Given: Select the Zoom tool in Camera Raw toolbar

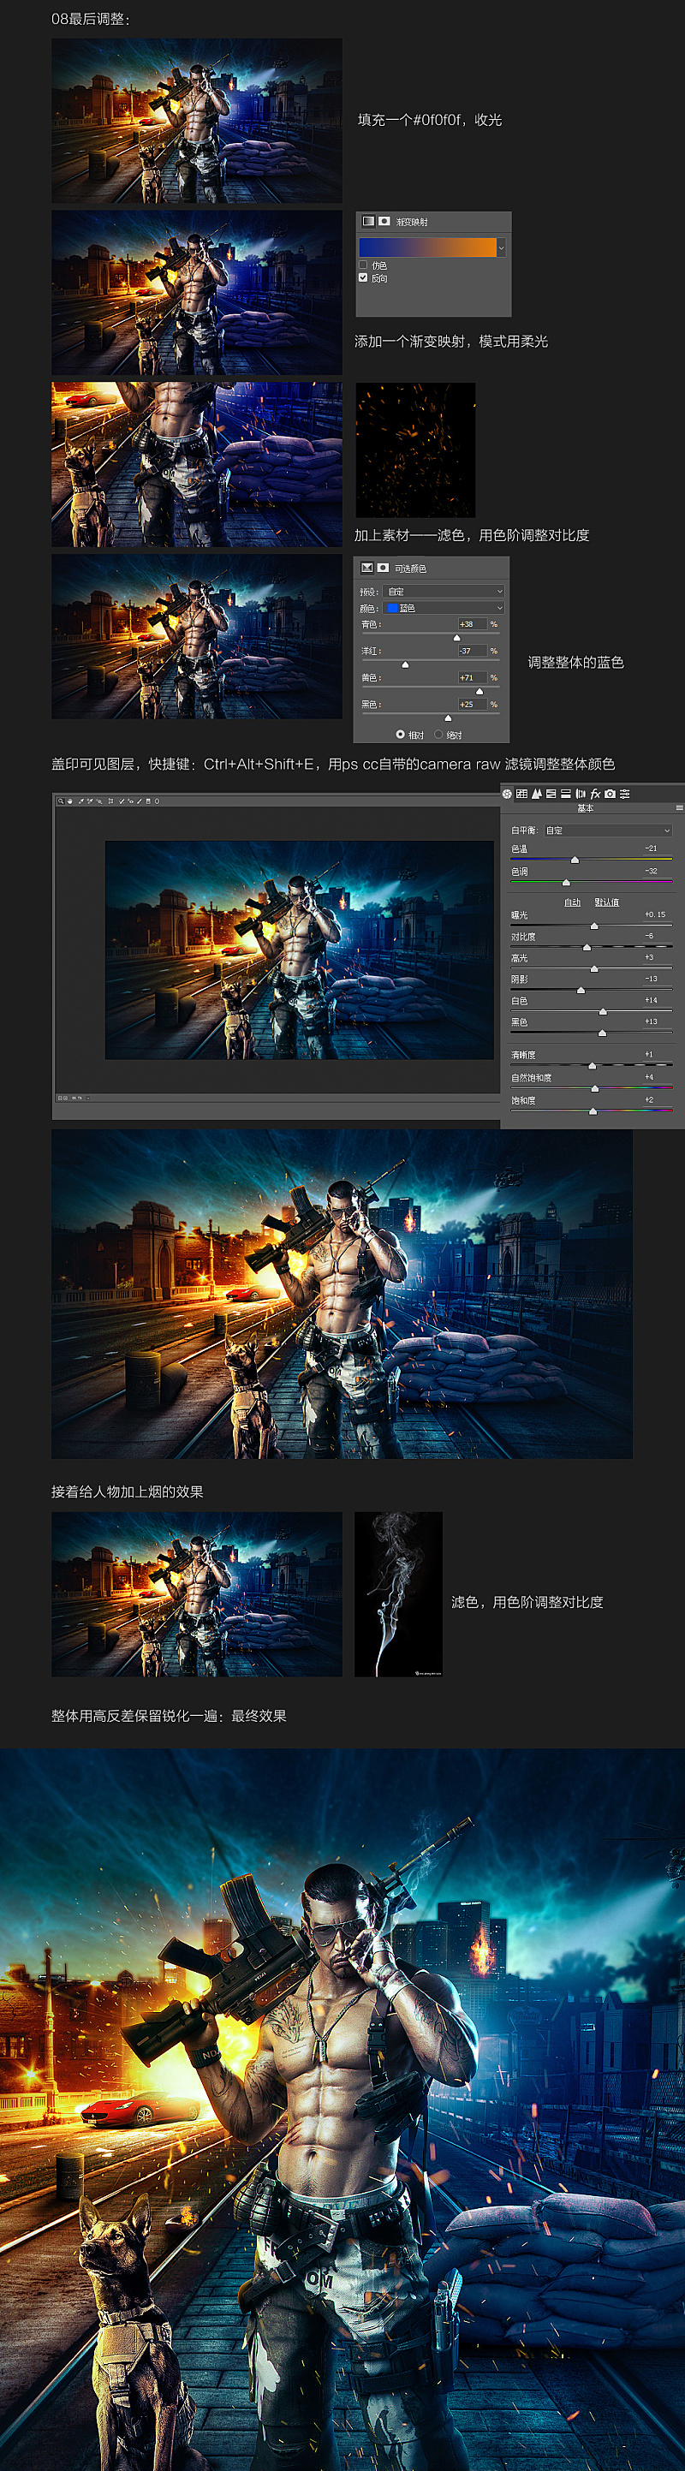Looking at the screenshot, I should click(x=61, y=801).
